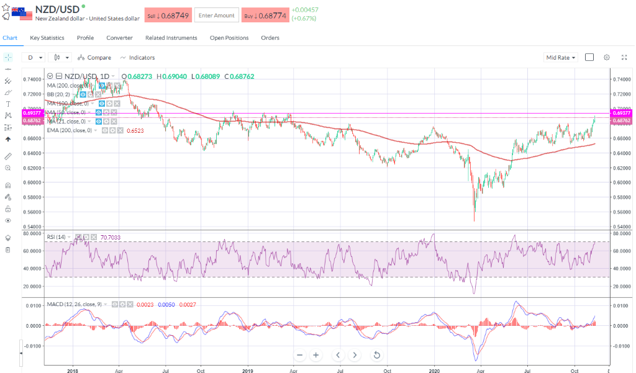Expand the Mid Rate dropdown

pos(560,57)
